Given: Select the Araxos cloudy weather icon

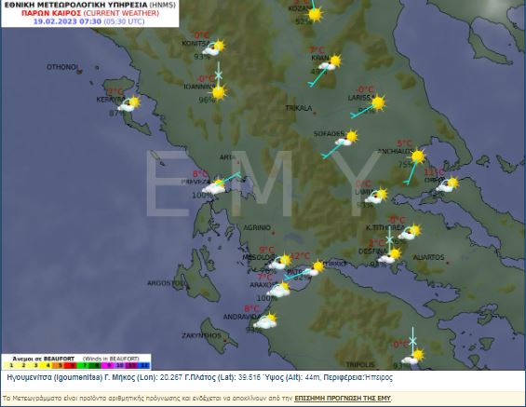Looking at the screenshot, I should coord(278,290).
